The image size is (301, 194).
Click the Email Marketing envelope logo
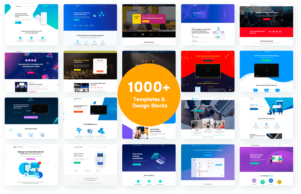tap(14, 147)
